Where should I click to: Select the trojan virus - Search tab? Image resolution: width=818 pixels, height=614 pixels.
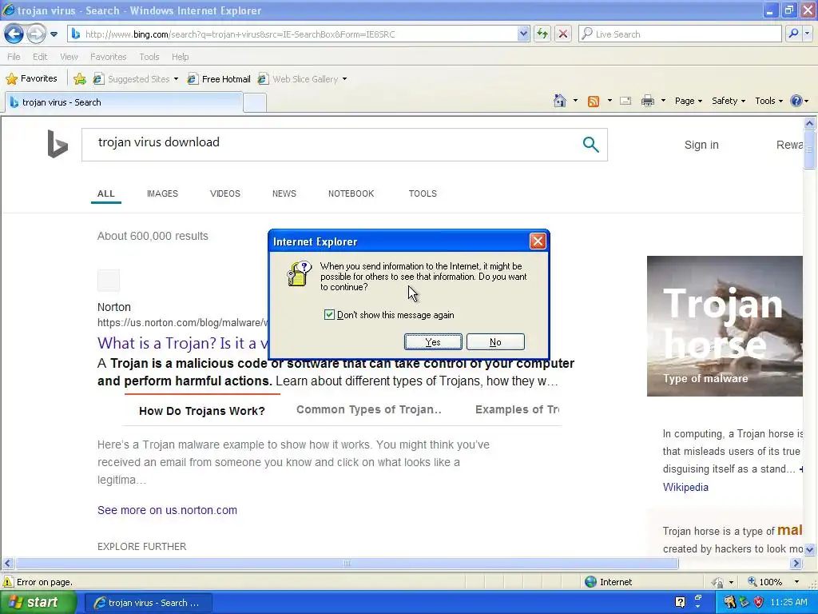point(124,102)
